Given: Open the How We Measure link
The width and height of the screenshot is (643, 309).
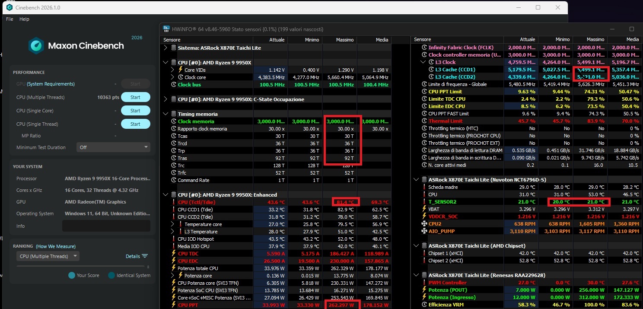Looking at the screenshot, I should tap(56, 246).
